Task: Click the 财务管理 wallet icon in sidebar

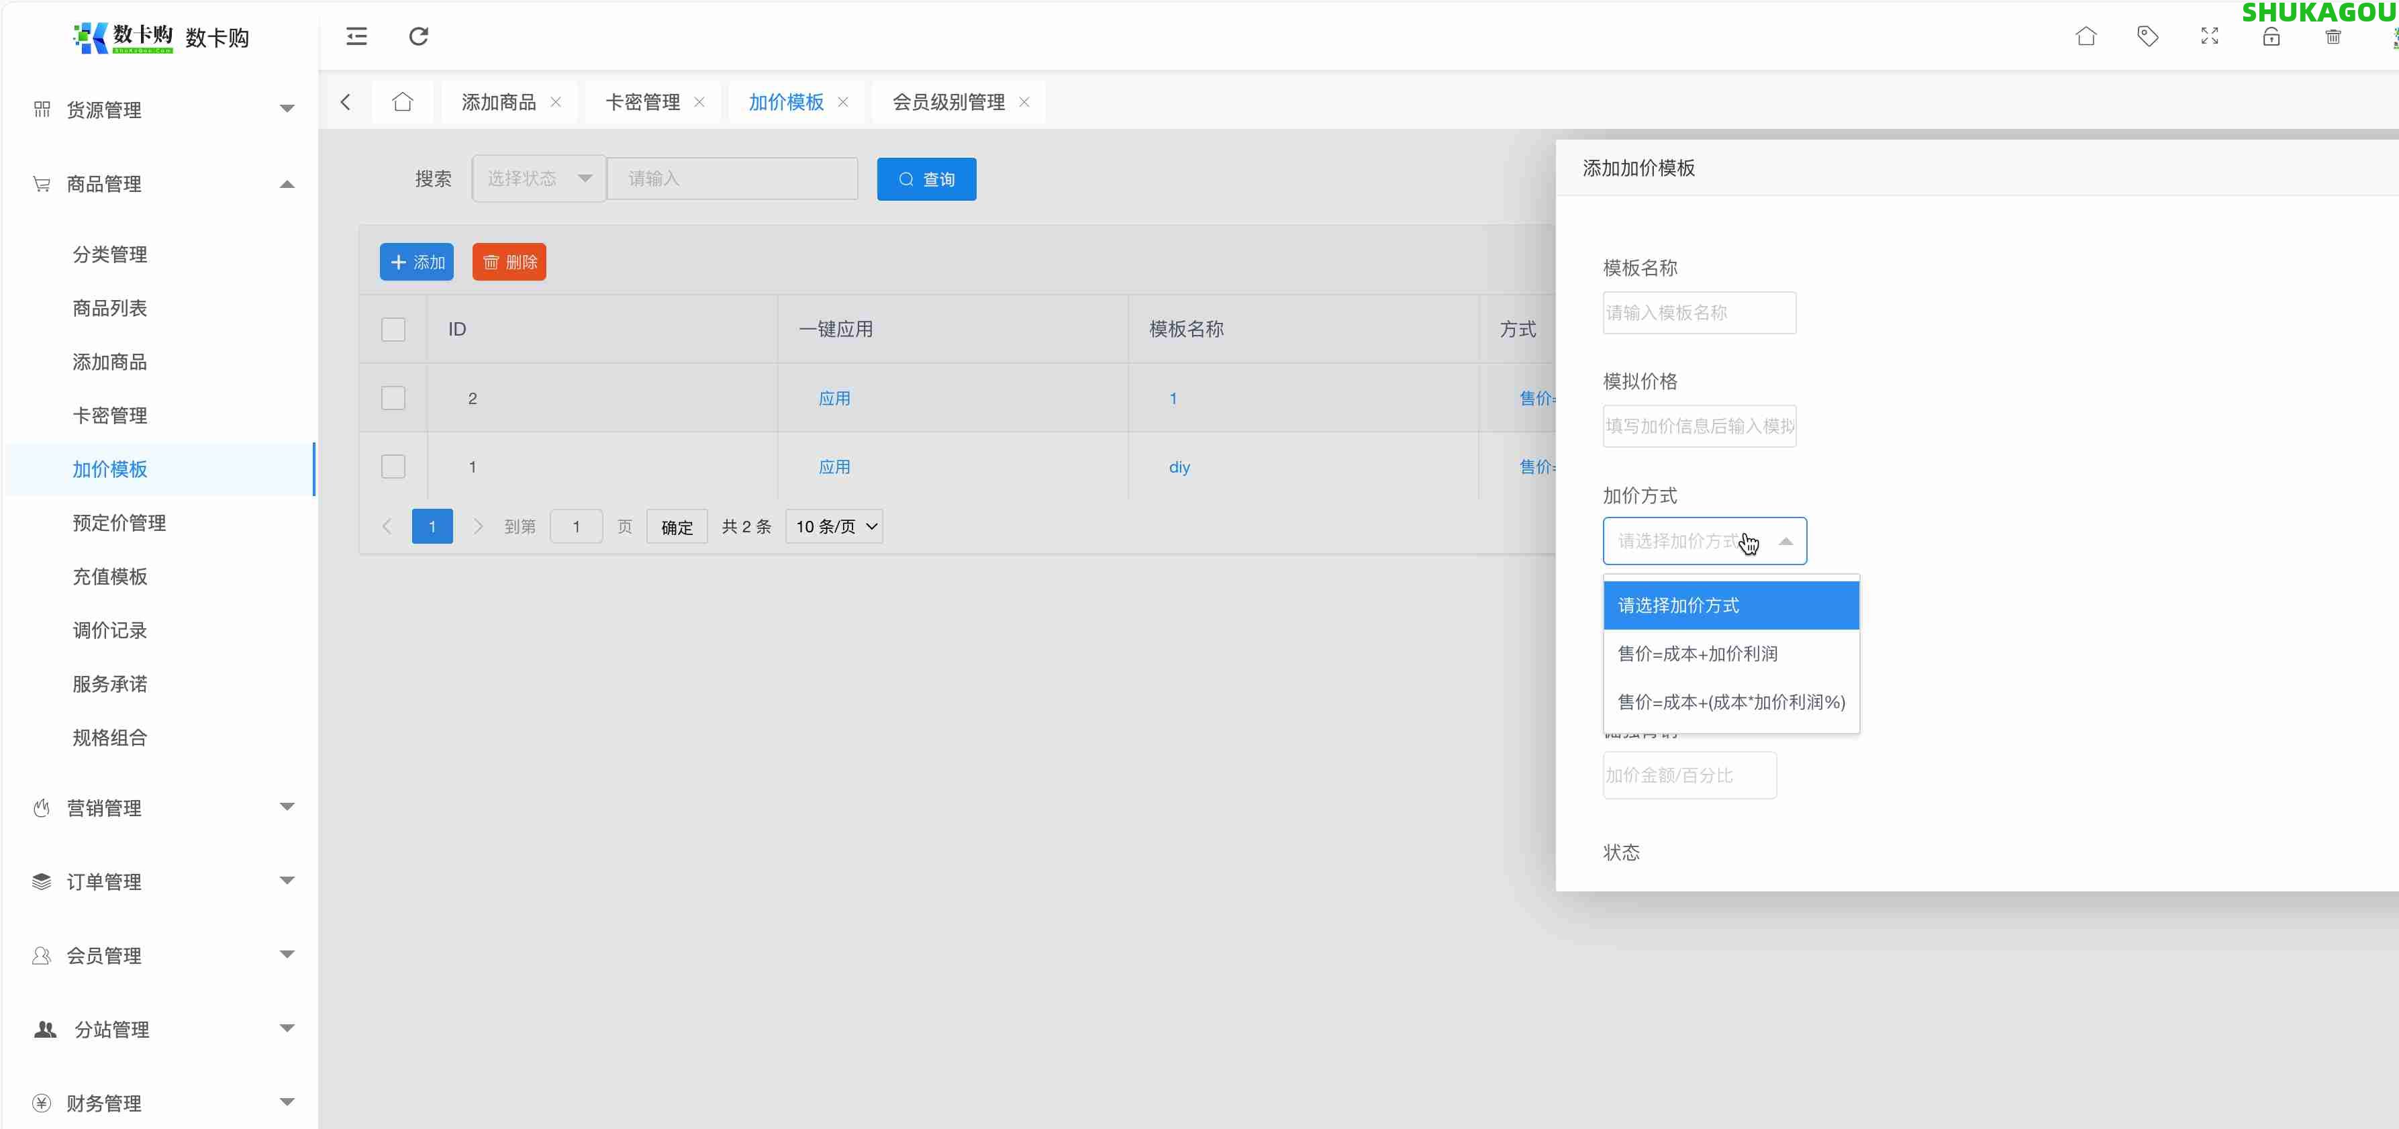Action: (x=41, y=1103)
